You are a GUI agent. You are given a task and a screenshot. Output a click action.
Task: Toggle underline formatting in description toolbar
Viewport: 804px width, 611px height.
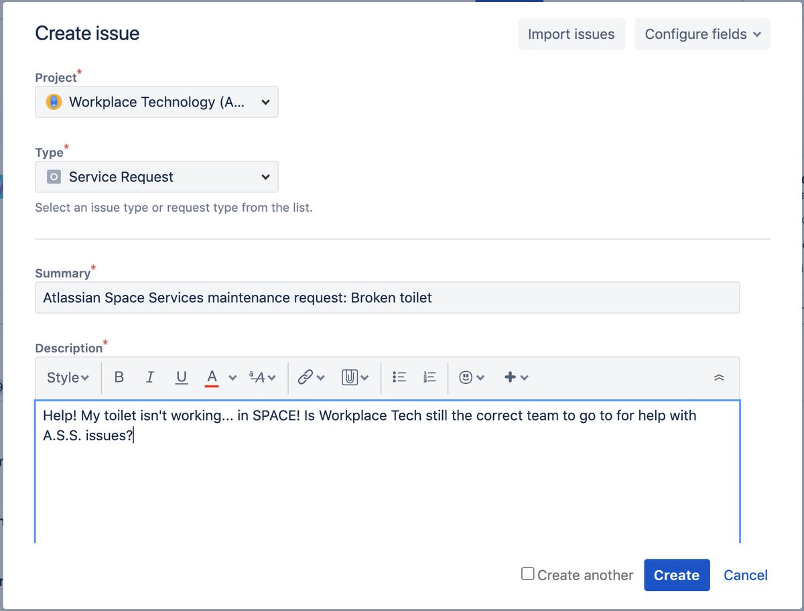pyautogui.click(x=181, y=377)
